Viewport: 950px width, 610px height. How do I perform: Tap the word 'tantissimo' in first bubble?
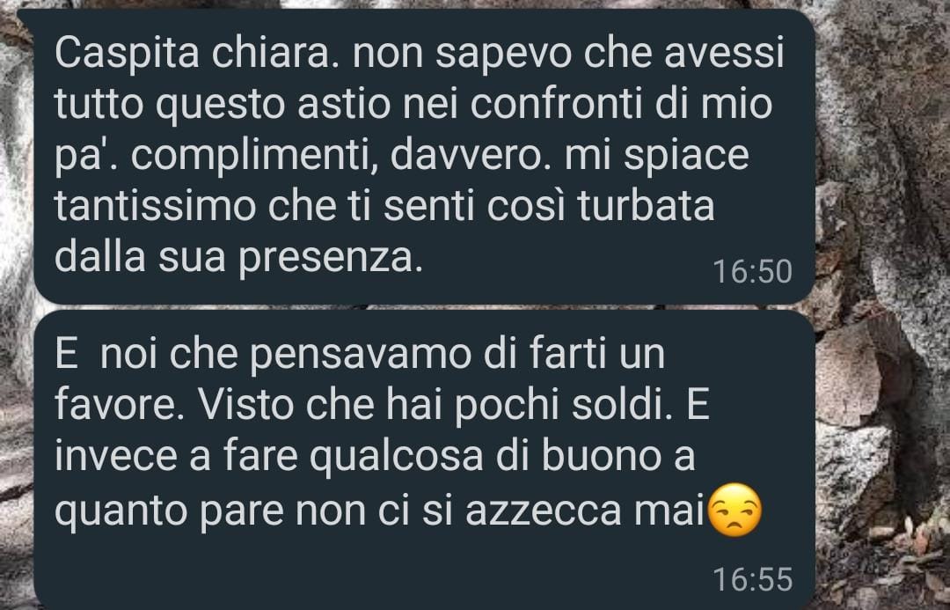click(x=156, y=206)
